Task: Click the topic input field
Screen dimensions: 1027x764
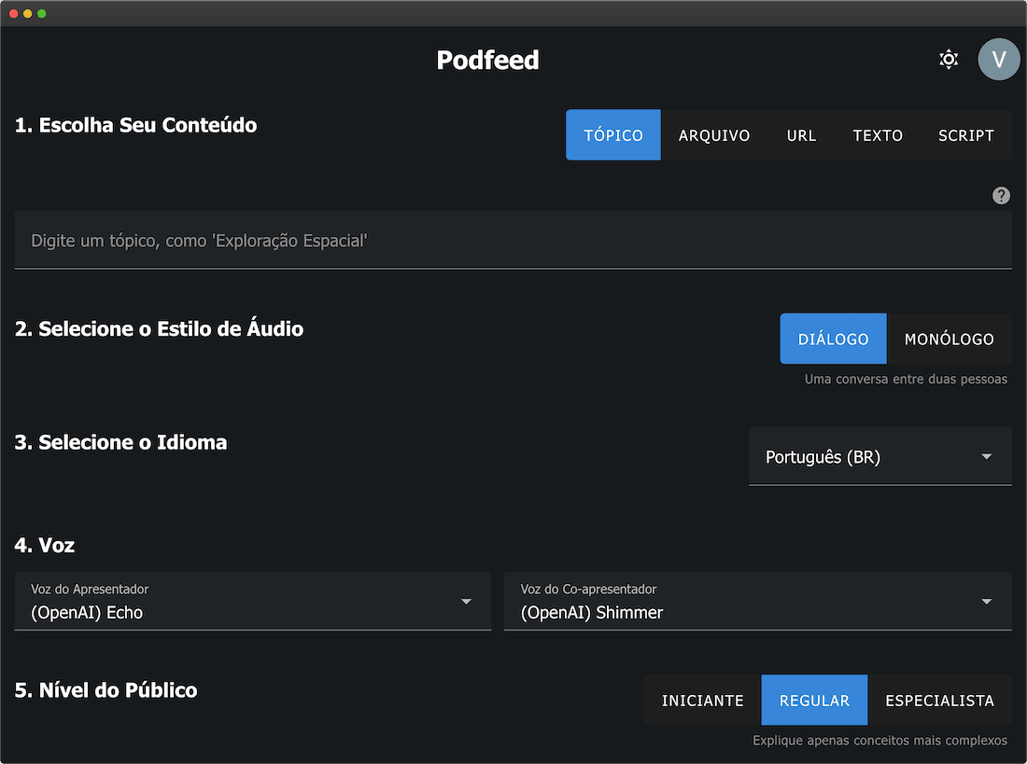Action: pyautogui.click(x=513, y=240)
